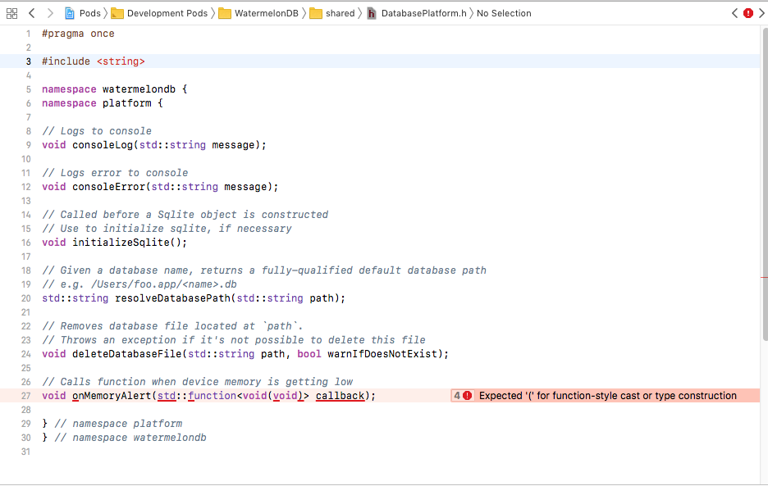Click the '#pragma once' text
This screenshot has width=768, height=486.
click(79, 34)
